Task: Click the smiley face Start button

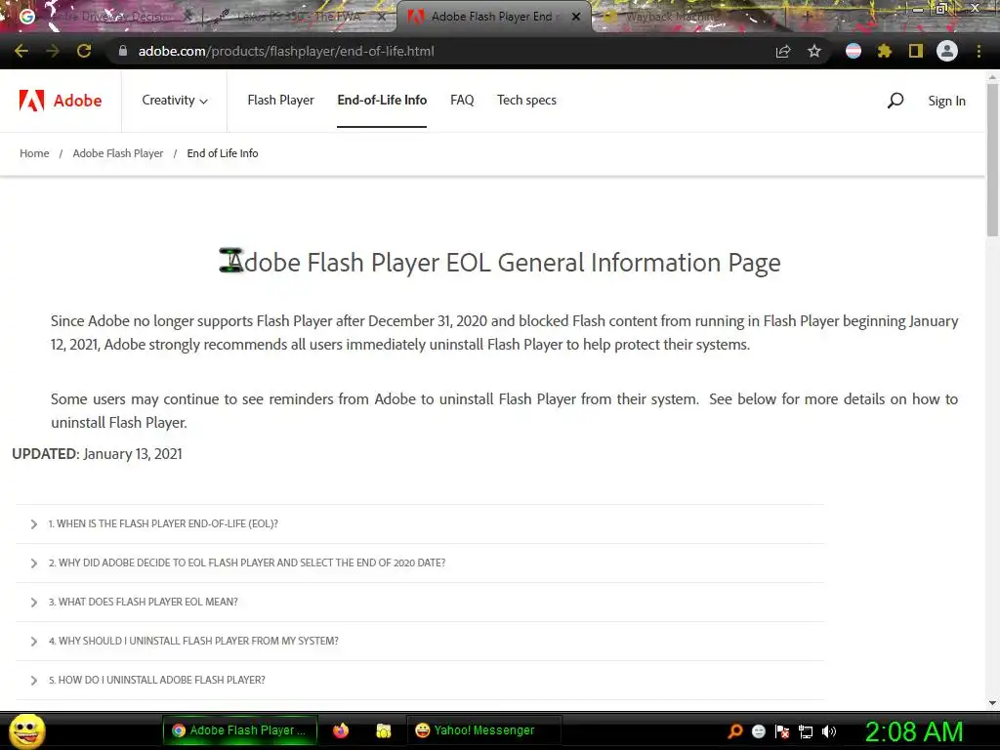Action: [x=27, y=730]
